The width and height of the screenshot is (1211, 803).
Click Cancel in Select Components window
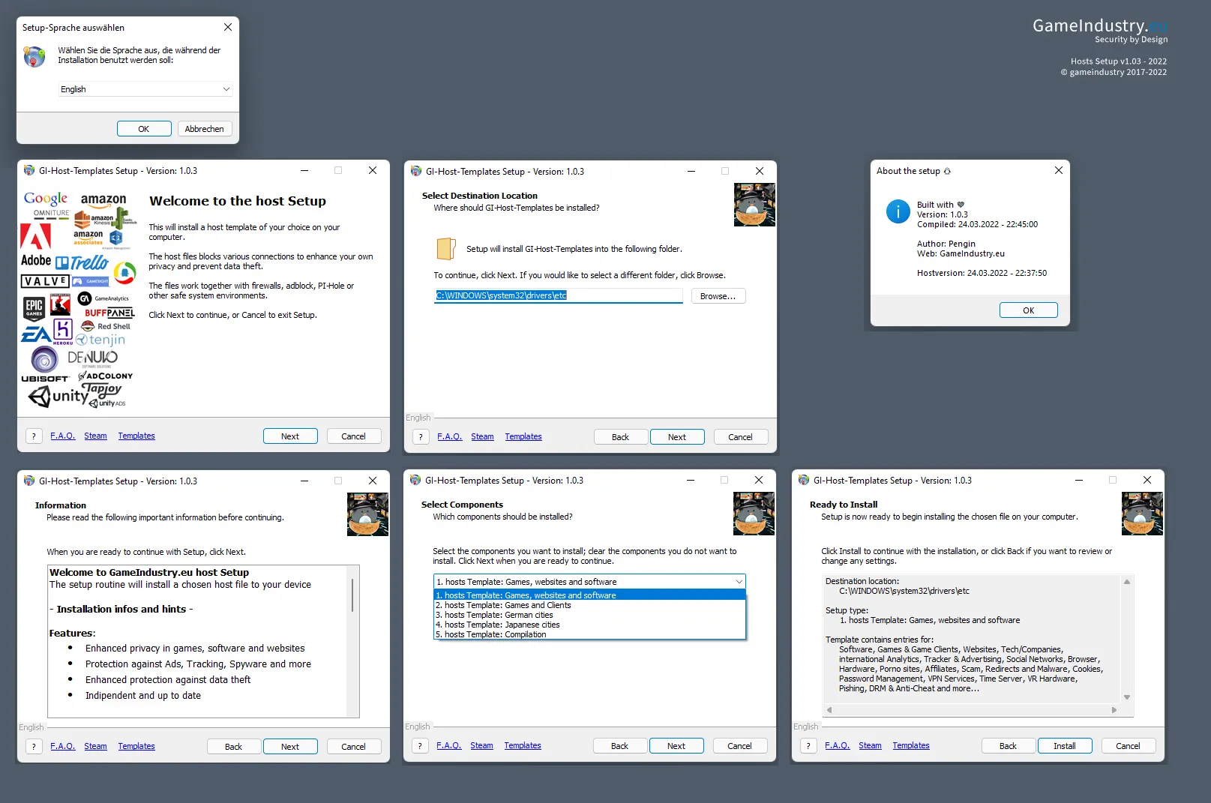(x=739, y=746)
